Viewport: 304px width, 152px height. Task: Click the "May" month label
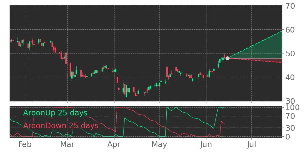(x=159, y=144)
